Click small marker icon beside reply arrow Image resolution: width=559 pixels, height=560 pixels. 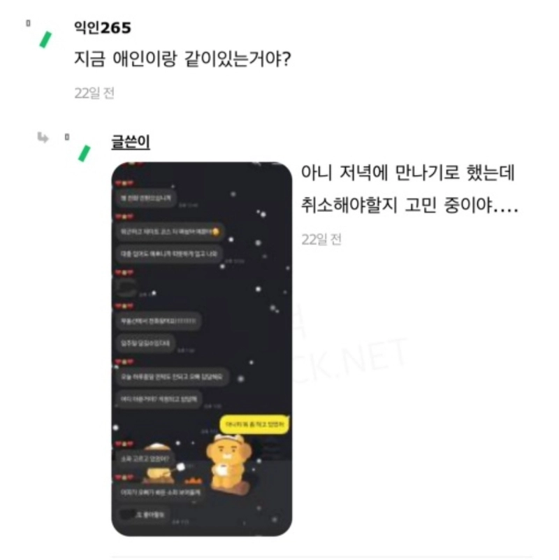[x=67, y=137]
